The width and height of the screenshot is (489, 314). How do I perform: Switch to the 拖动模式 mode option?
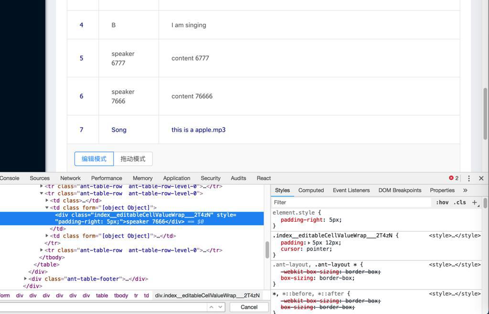(x=133, y=159)
